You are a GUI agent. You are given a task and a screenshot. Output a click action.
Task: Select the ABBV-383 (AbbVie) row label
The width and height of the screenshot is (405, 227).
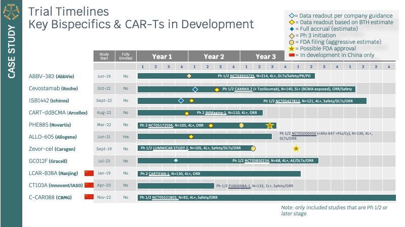(x=52, y=76)
